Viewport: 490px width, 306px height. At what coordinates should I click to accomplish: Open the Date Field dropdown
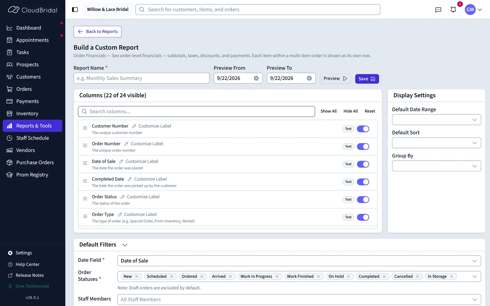click(299, 261)
